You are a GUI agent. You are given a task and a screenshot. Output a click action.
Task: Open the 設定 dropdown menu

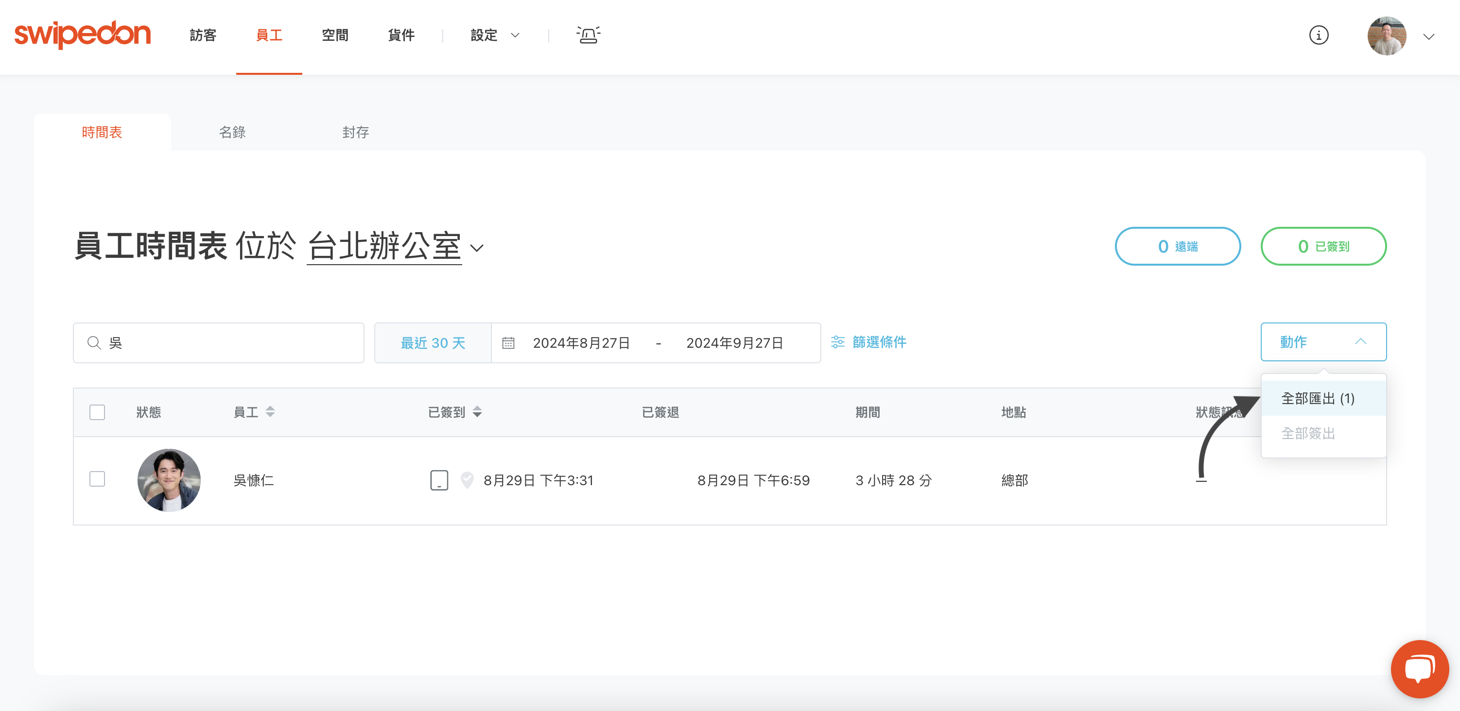[x=494, y=35]
